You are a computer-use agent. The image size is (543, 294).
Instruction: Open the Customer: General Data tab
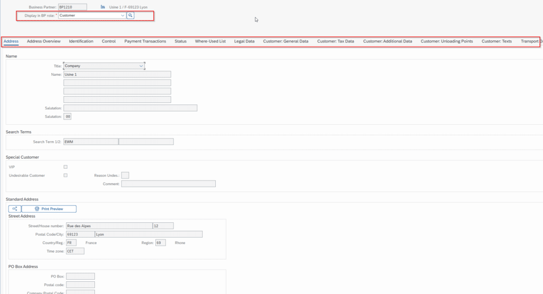point(286,41)
